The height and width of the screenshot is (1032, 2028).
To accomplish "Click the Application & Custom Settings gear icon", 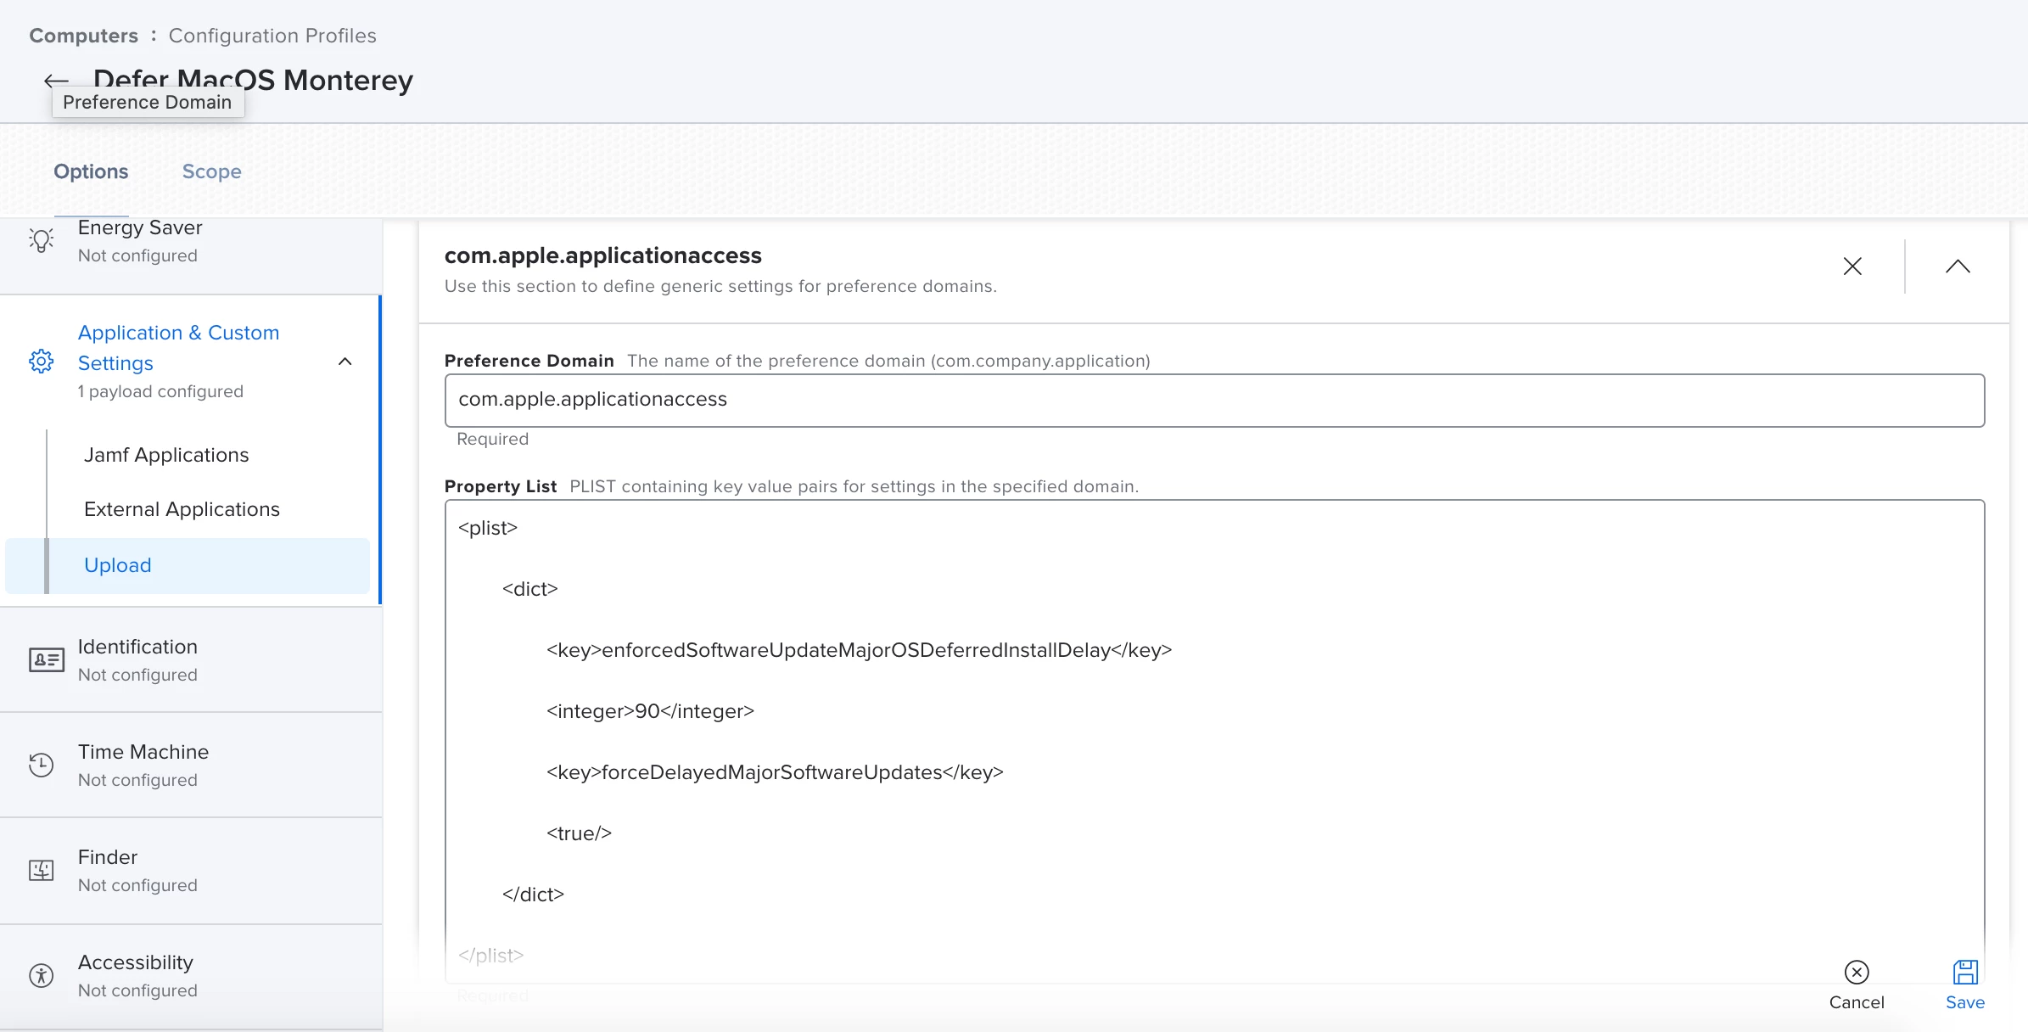I will [41, 362].
